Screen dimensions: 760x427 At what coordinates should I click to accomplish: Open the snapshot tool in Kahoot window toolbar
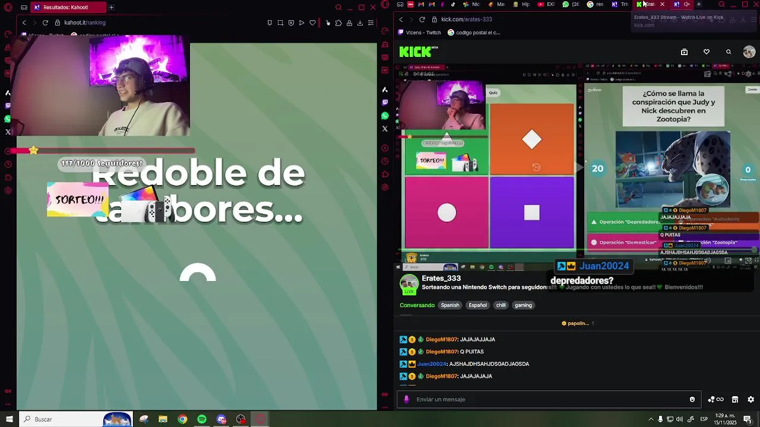[280, 23]
